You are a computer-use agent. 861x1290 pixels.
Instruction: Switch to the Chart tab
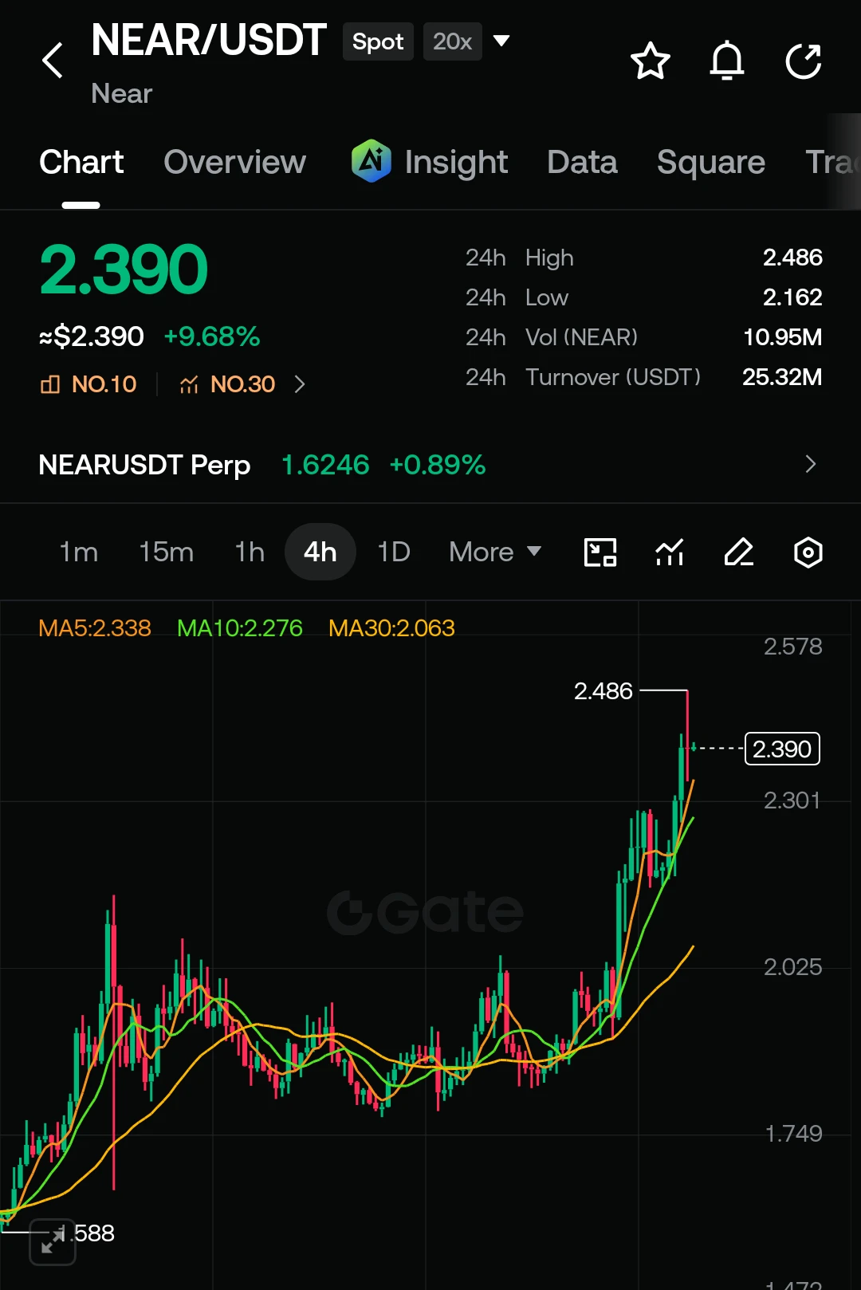(x=81, y=163)
